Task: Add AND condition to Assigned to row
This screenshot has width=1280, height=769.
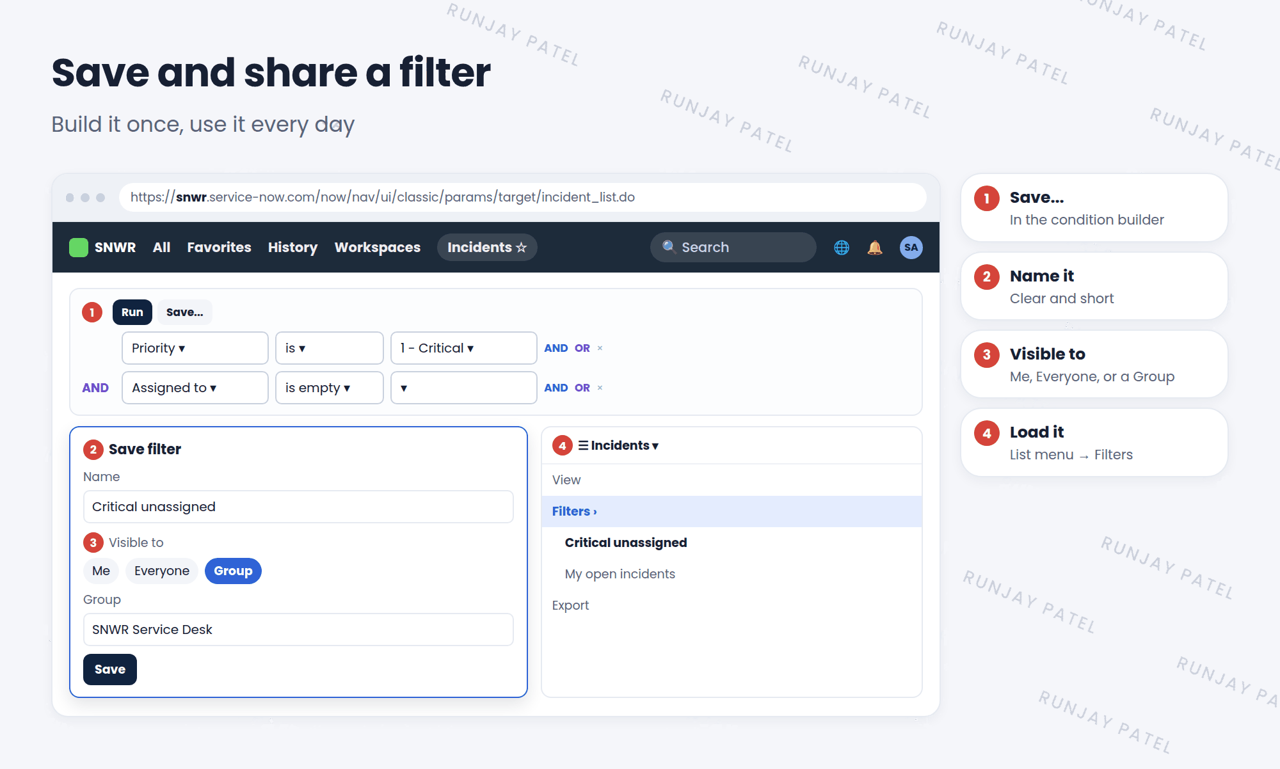Action: click(x=556, y=388)
